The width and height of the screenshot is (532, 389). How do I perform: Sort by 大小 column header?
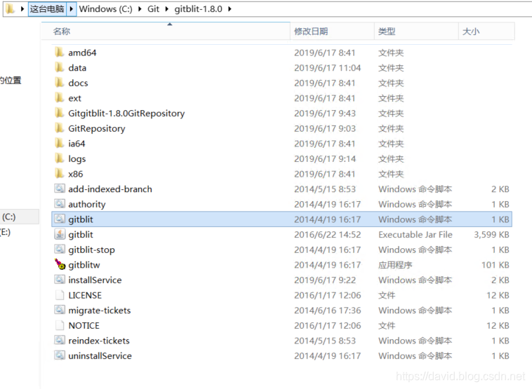click(x=486, y=31)
